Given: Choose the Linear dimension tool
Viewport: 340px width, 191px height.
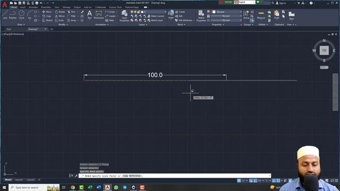Looking at the screenshot, I should [110, 12].
